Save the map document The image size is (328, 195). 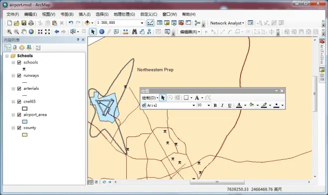tap(24, 23)
